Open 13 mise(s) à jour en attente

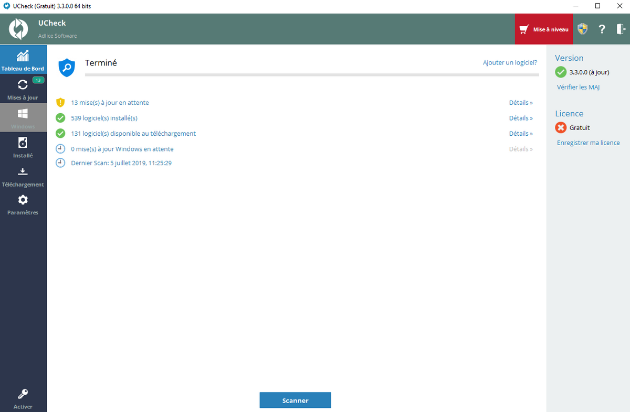point(110,103)
